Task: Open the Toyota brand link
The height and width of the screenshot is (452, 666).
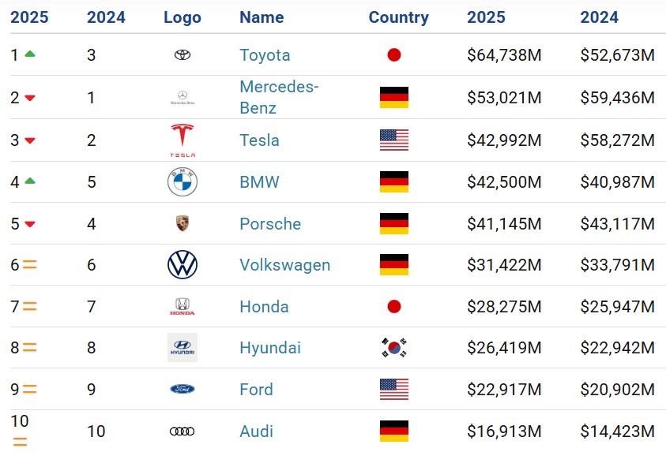Action: click(x=265, y=55)
